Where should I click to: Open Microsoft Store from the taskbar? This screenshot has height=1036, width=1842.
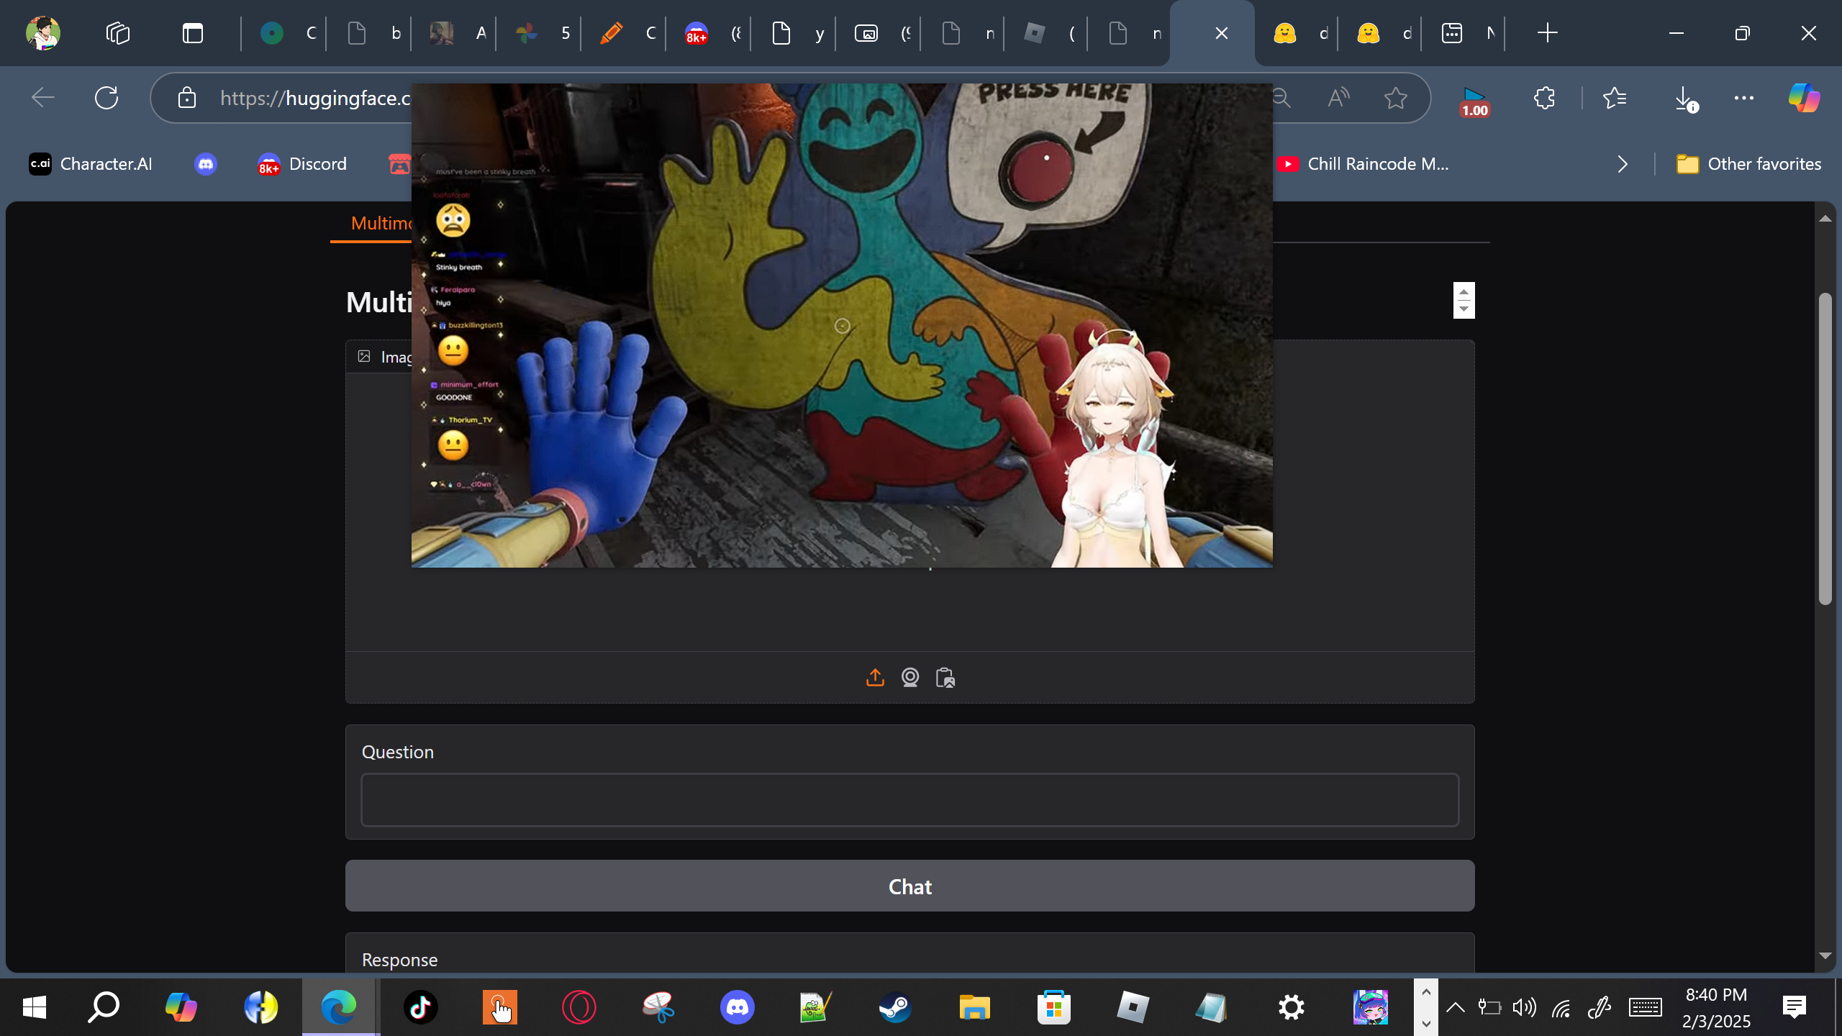pos(1054,1007)
